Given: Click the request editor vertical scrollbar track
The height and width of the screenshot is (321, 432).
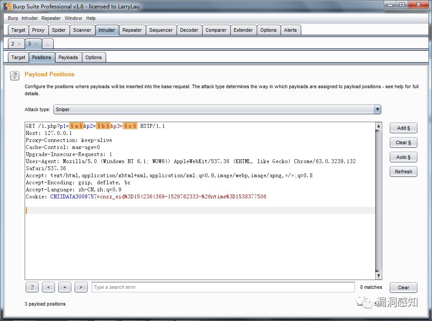Looking at the screenshot, I should coord(379,201).
